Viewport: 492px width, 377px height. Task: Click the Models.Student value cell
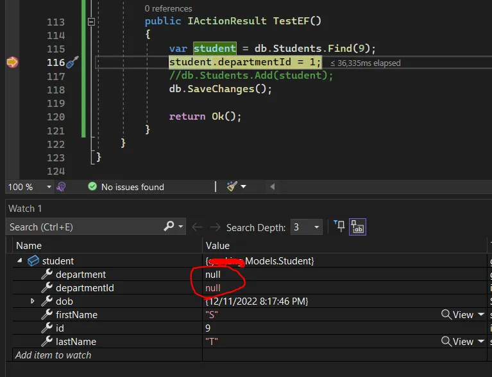(260, 261)
